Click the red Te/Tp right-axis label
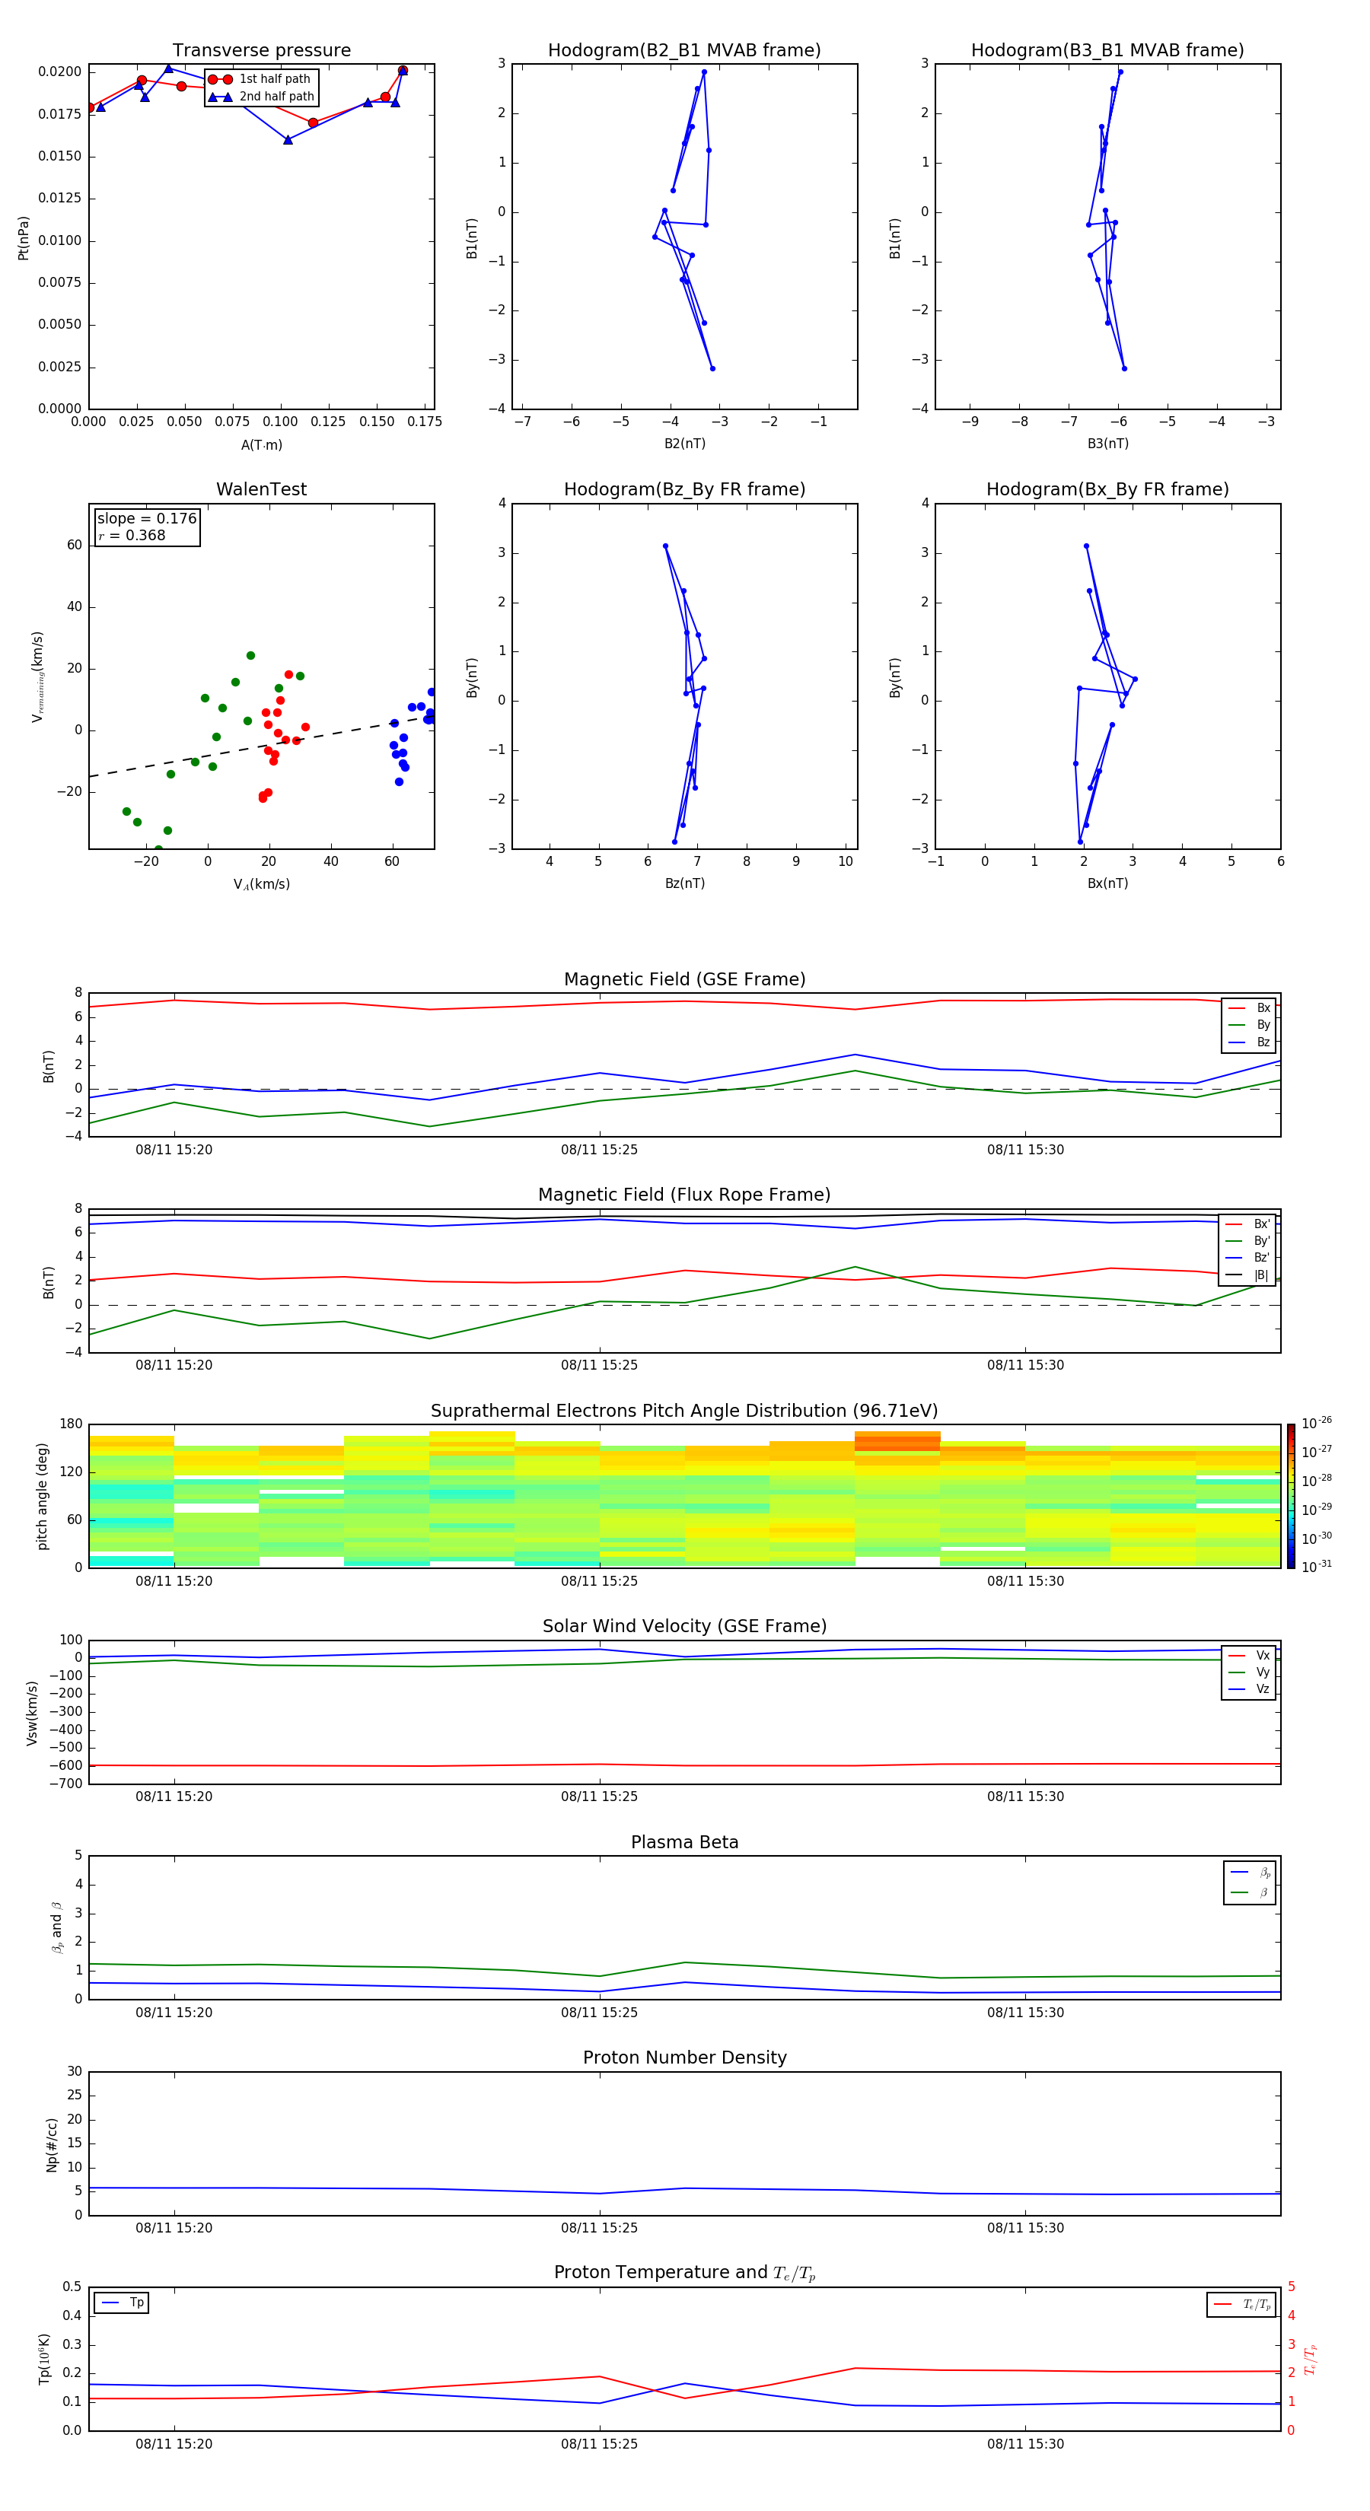This screenshot has width=1370, height=2511. pos(1311,2360)
